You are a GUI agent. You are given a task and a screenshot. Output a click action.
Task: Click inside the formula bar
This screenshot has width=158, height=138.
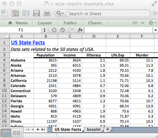[118, 30]
